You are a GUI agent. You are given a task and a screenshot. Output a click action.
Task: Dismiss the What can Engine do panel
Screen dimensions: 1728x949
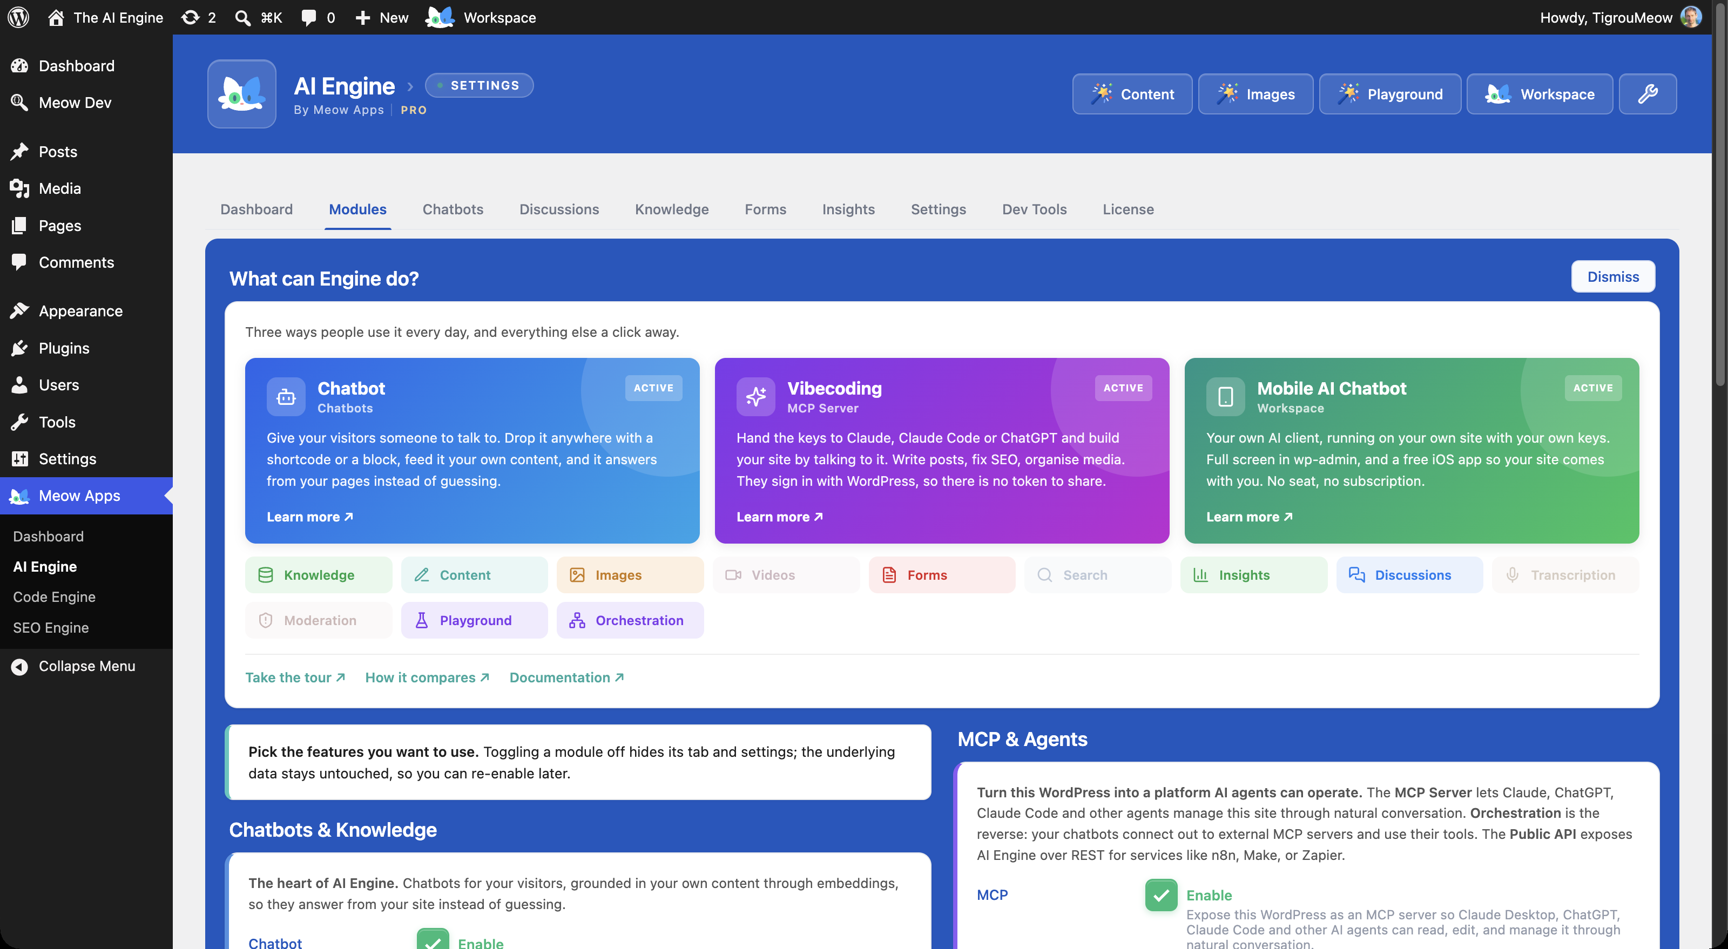tap(1612, 276)
